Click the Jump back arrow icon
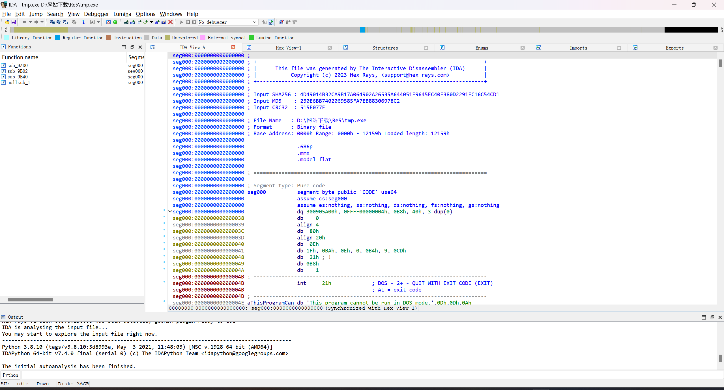 pyautogui.click(x=24, y=22)
